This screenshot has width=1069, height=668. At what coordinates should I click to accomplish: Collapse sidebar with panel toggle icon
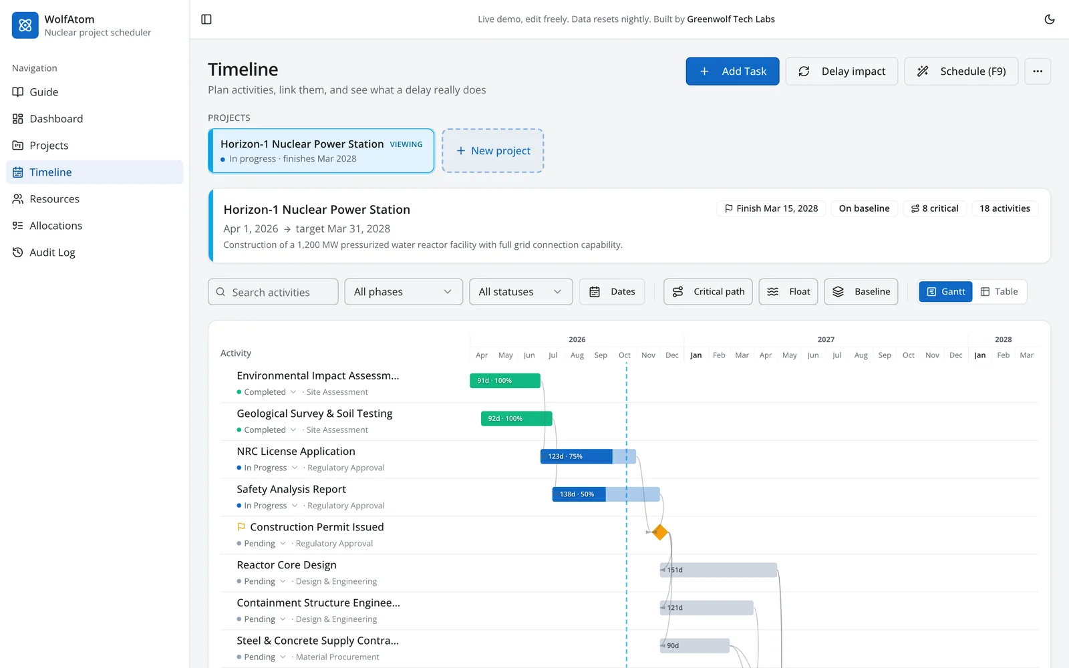[x=206, y=19]
